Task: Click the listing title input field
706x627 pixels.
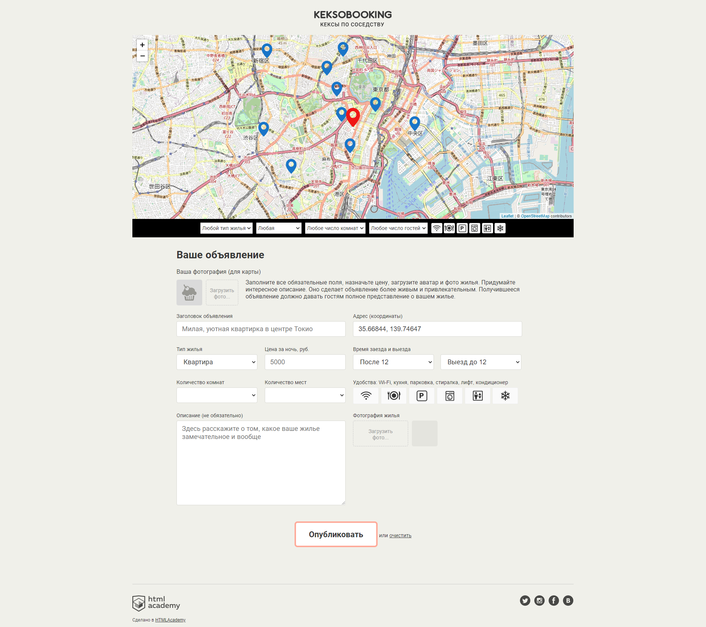Action: pyautogui.click(x=261, y=329)
